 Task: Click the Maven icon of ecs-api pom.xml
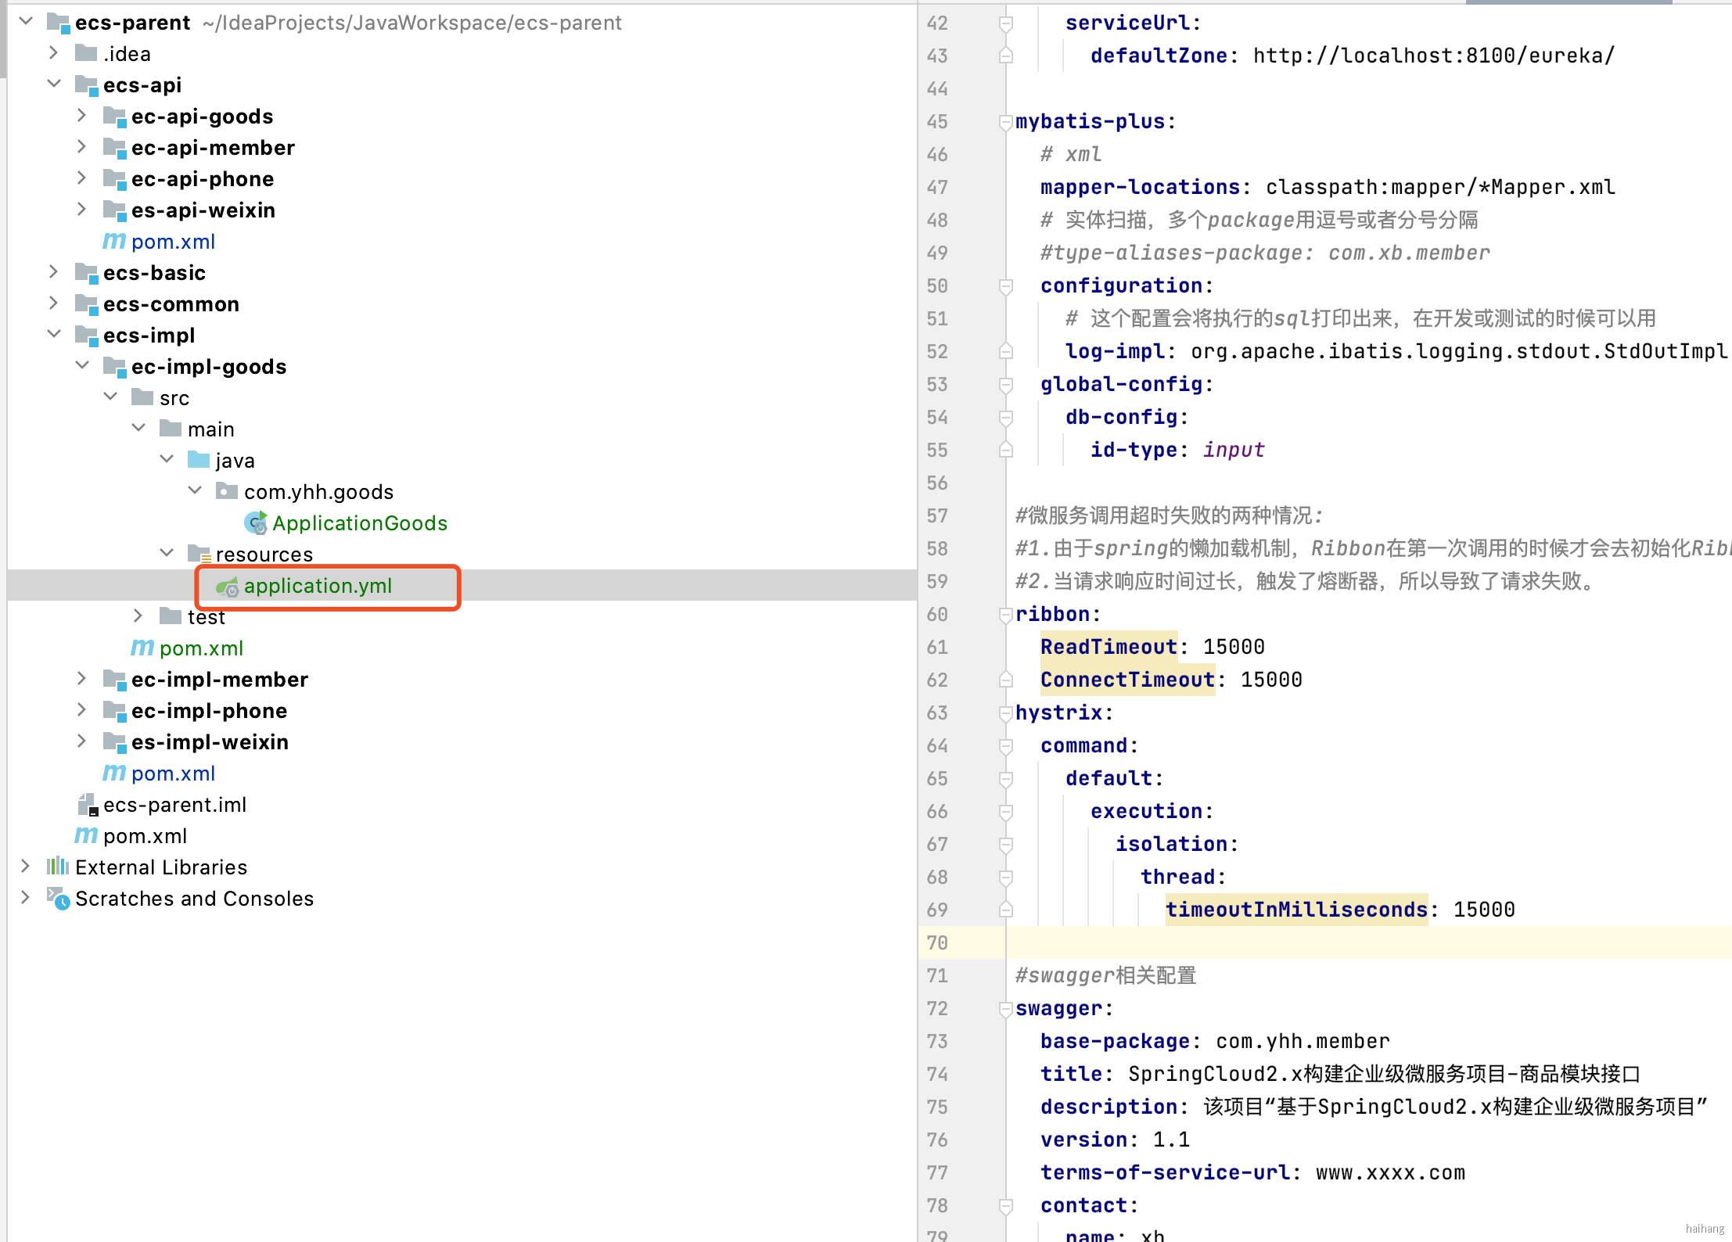(114, 242)
